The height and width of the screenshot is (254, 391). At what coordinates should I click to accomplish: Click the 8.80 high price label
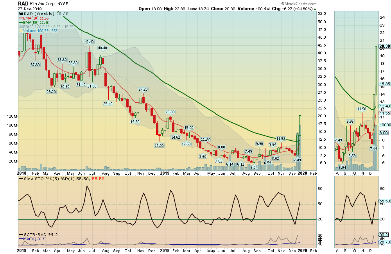[x=221, y=147]
